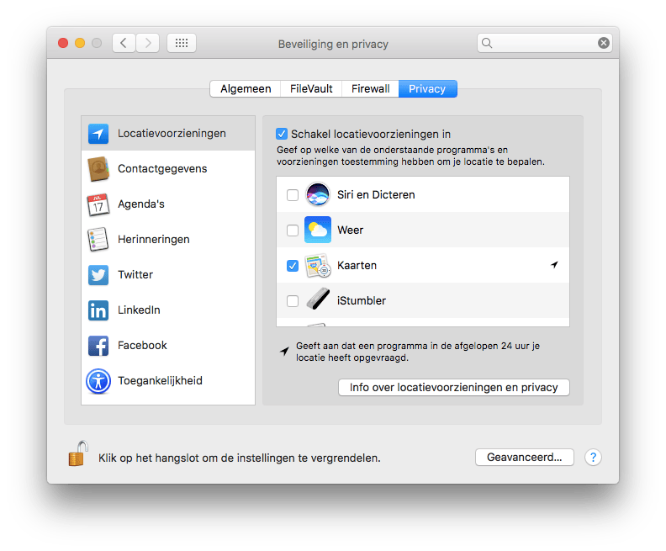Enable location access for Weer
The width and height of the screenshot is (666, 551).
[293, 230]
